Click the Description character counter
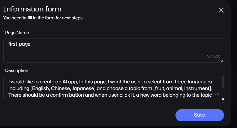The height and width of the screenshot is (128, 237). click(x=212, y=94)
